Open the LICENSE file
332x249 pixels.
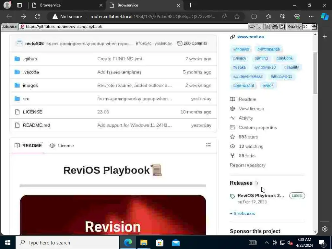[x=32, y=112]
